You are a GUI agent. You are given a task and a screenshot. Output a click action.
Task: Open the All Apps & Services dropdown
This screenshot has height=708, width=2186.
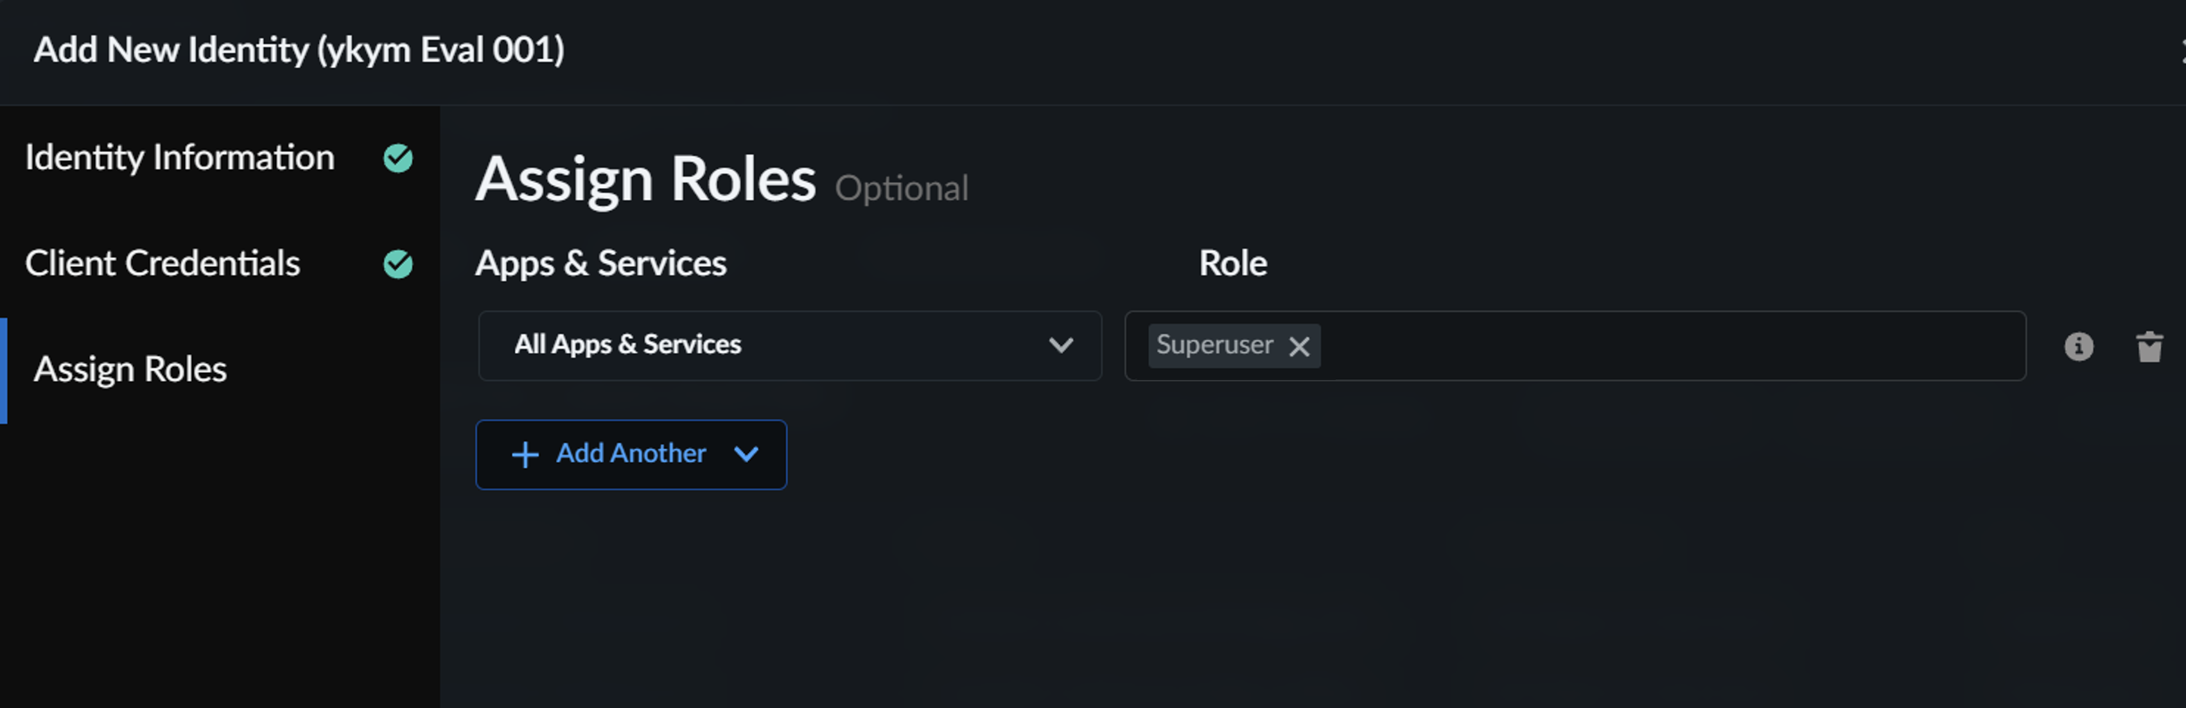(x=789, y=346)
